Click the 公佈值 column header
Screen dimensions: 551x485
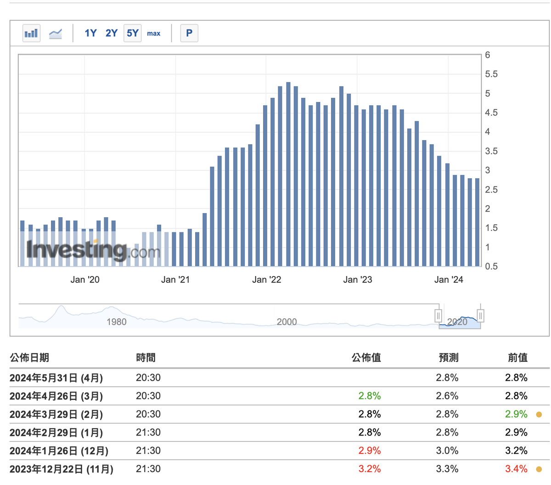click(x=366, y=358)
